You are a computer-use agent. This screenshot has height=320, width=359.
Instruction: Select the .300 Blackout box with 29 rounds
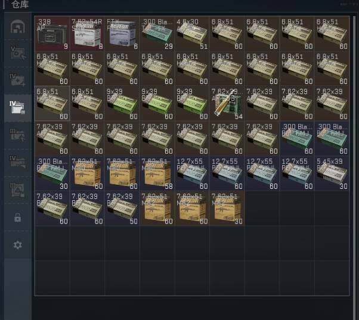[157, 33]
